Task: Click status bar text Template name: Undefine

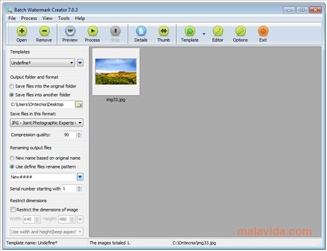Action: pyautogui.click(x=32, y=243)
